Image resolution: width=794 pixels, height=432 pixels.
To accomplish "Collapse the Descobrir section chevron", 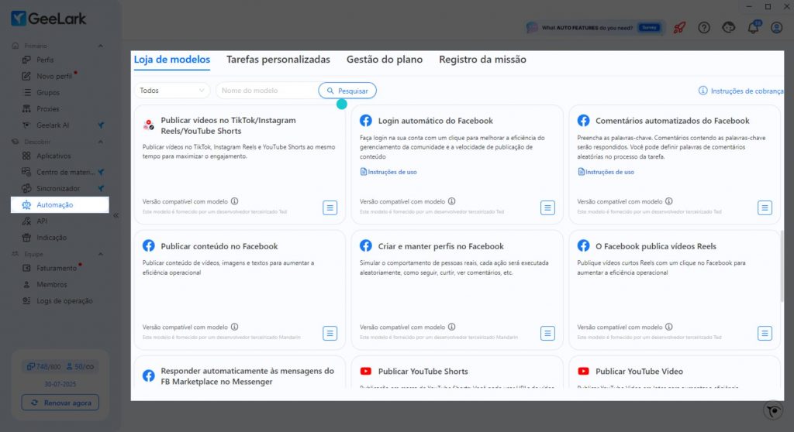I will pos(100,142).
